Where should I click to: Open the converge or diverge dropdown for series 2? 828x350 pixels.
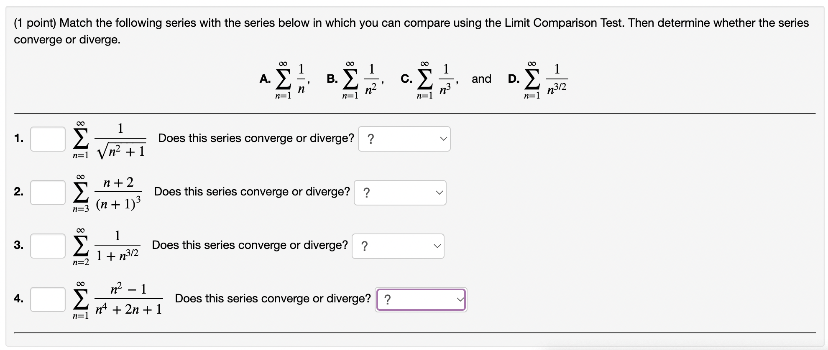click(x=399, y=192)
